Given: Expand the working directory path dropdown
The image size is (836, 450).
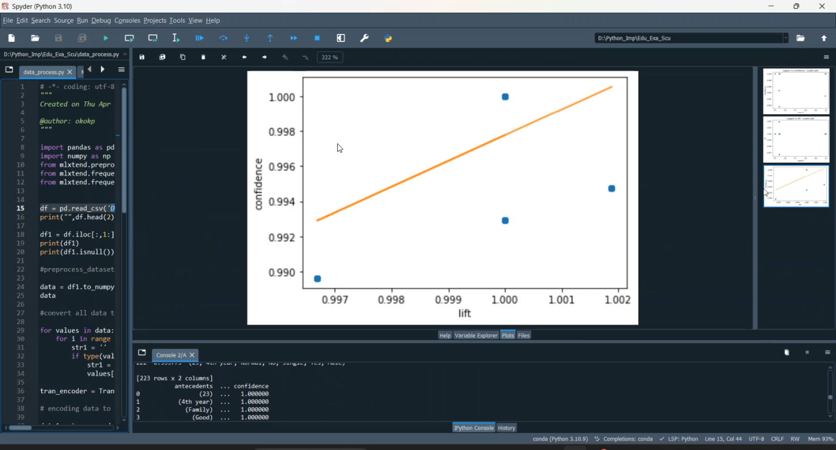Looking at the screenshot, I should click(x=786, y=38).
